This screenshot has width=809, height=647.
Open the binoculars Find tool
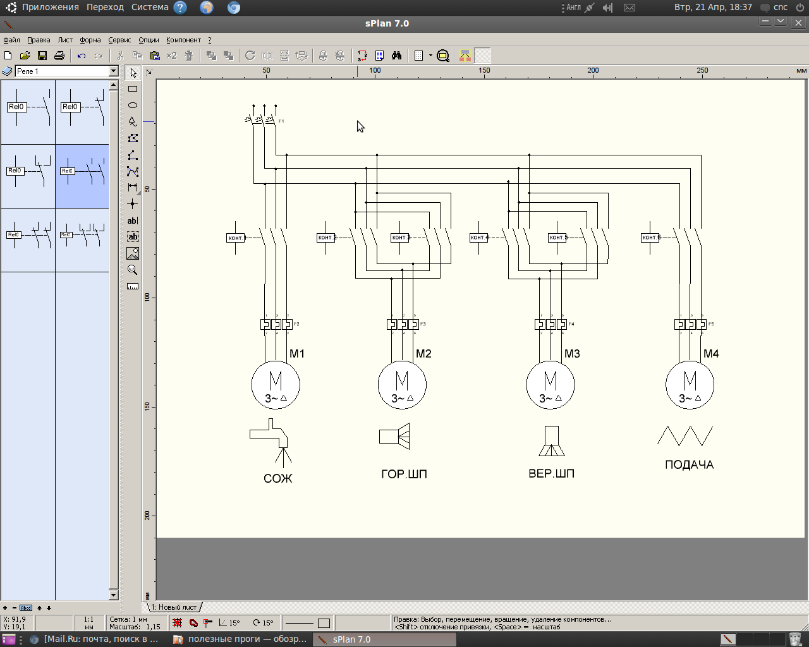pos(396,56)
